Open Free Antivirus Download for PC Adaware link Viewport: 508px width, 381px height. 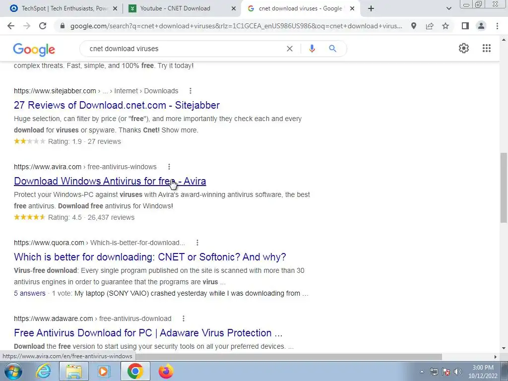(148, 333)
